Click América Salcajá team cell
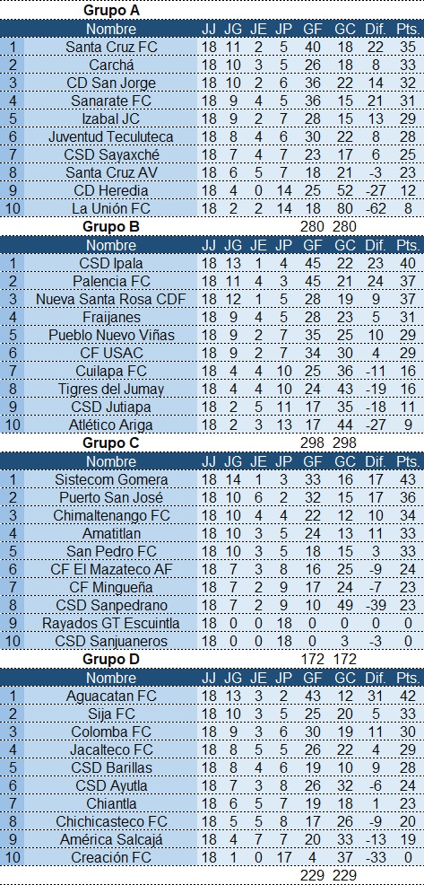 coord(111,839)
